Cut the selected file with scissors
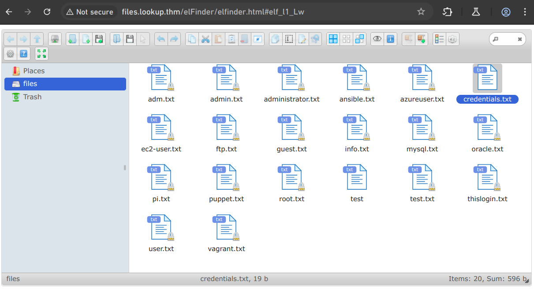The height and width of the screenshot is (289, 534). coord(205,39)
